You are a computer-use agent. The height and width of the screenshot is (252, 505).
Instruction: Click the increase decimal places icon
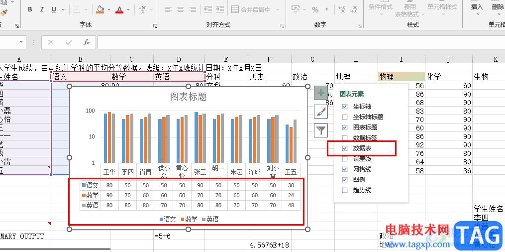click(x=342, y=9)
